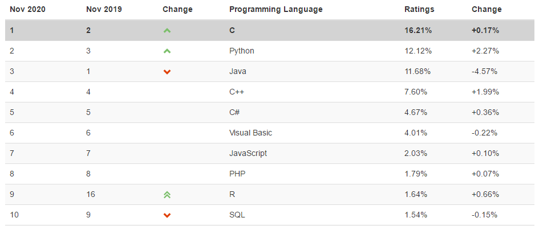The height and width of the screenshot is (226, 539).
Task: Select the C# language name
Action: pyautogui.click(x=234, y=113)
